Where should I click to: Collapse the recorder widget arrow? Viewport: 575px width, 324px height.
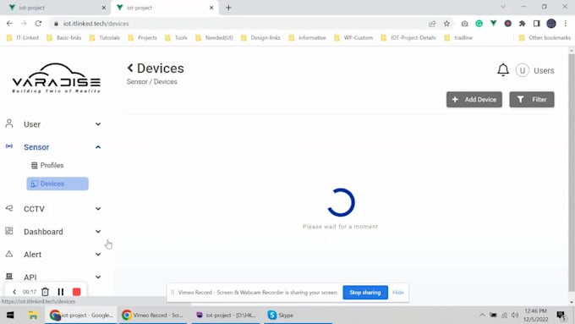tap(14, 292)
